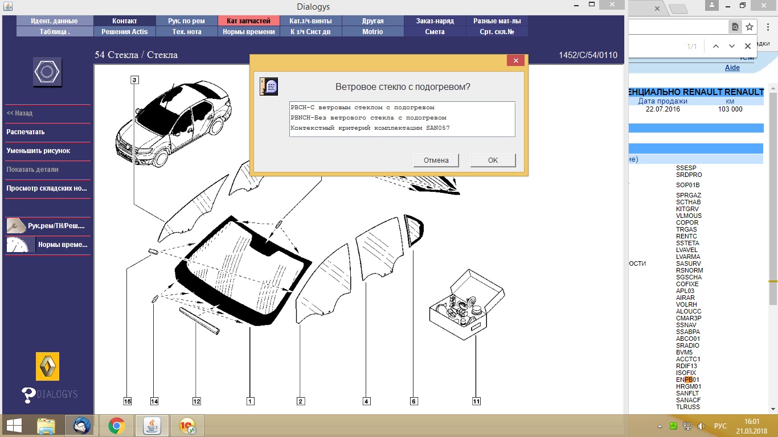Select part callout number 1 on the diagram
The height and width of the screenshot is (437, 778).
(250, 401)
